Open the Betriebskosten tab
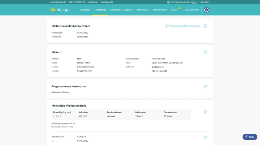Image resolution: width=260 pixels, height=146 pixels. [x=160, y=10]
